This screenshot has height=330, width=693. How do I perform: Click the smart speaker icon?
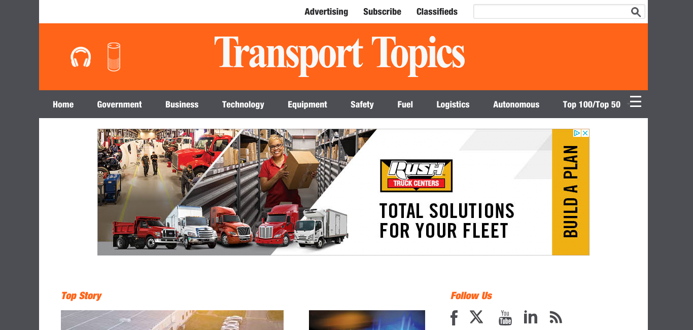point(114,57)
